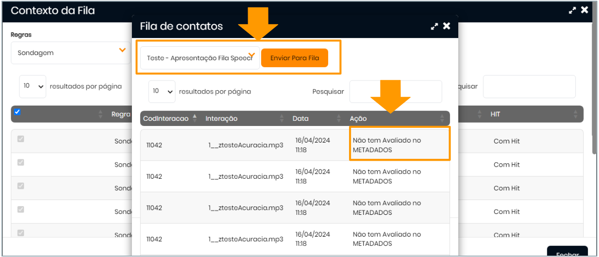Viewport: 599px width, 257px height.
Task: Open results per page dropdown in dialog
Action: [162, 91]
